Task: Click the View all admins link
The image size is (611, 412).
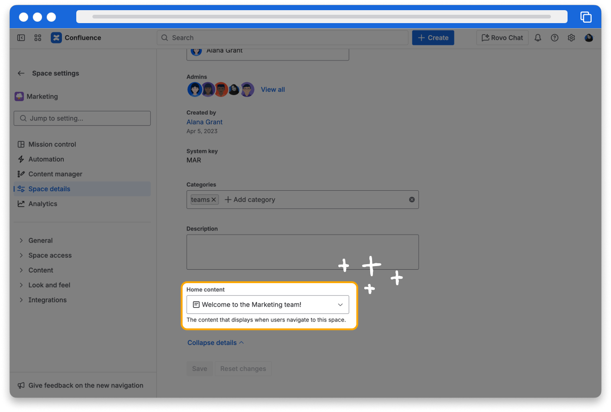Action: [273, 90]
